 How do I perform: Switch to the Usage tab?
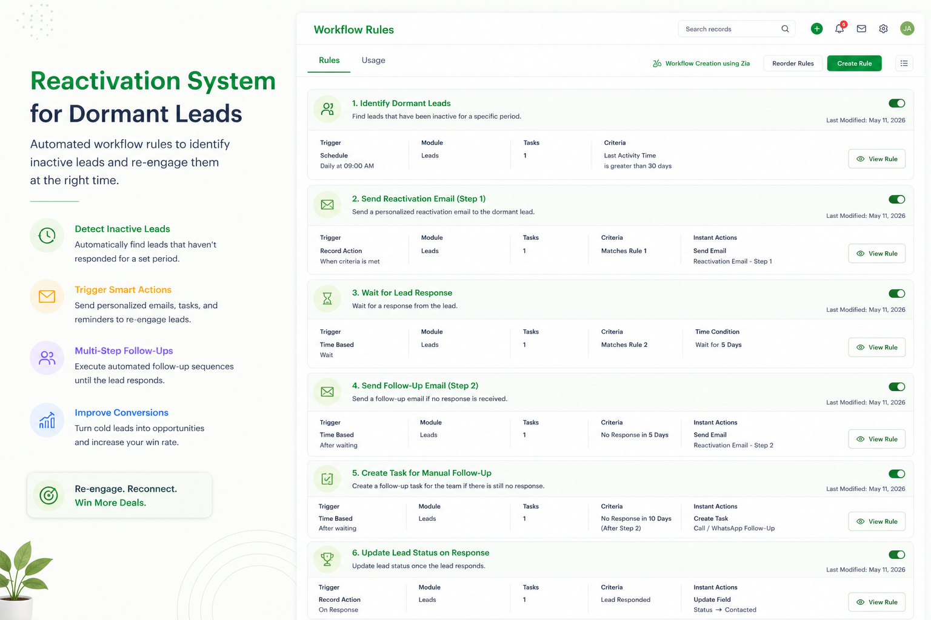[373, 61]
